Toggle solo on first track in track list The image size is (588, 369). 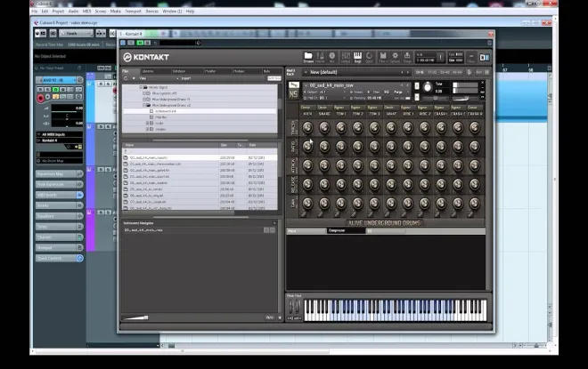click(108, 84)
